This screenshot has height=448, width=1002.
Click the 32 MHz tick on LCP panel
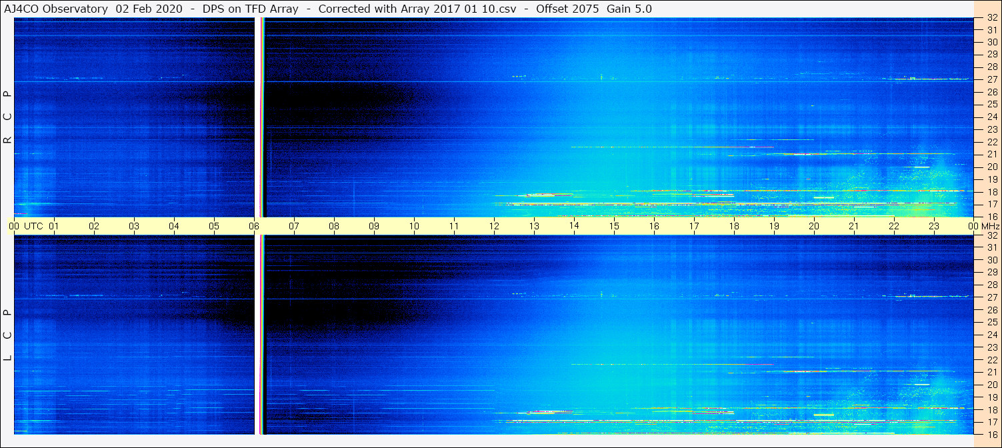[x=991, y=235]
